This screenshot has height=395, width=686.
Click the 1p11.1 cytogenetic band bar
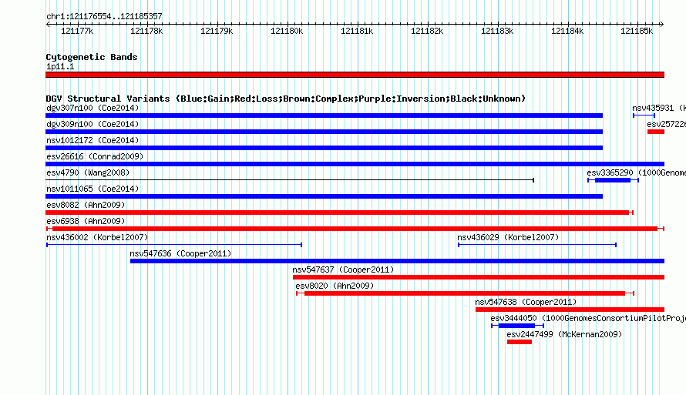click(355, 75)
